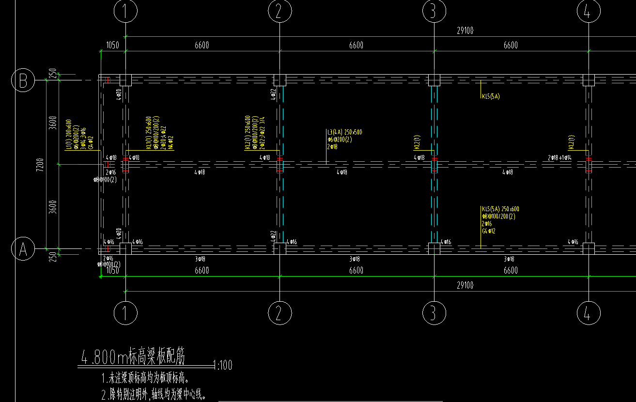Viewport: 636px width, 402px height.
Task: Click the bottom axis bubble numbered 2
Action: pos(279,313)
